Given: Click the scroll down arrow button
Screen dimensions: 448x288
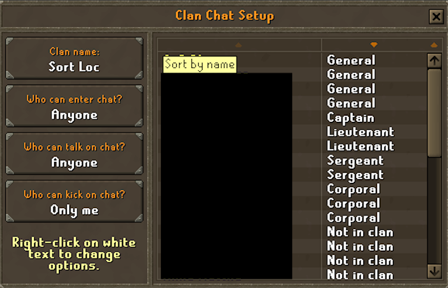Looking at the screenshot, I should pyautogui.click(x=434, y=271).
